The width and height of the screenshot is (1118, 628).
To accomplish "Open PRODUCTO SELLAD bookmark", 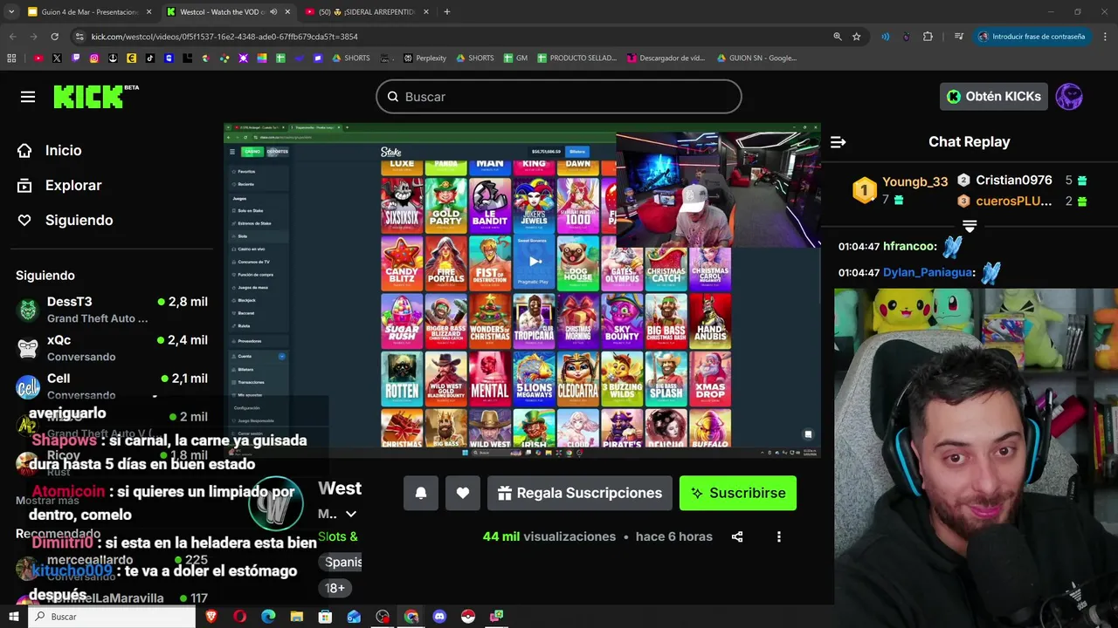I will 576,58.
